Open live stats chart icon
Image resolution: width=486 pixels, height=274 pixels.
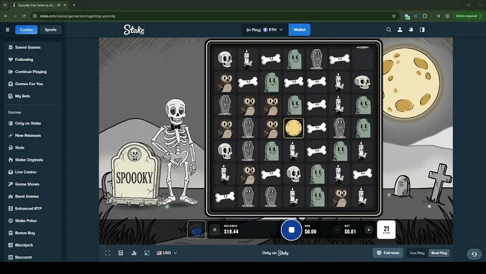134,253
